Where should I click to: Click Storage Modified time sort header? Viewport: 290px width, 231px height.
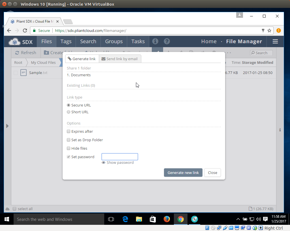point(252,62)
